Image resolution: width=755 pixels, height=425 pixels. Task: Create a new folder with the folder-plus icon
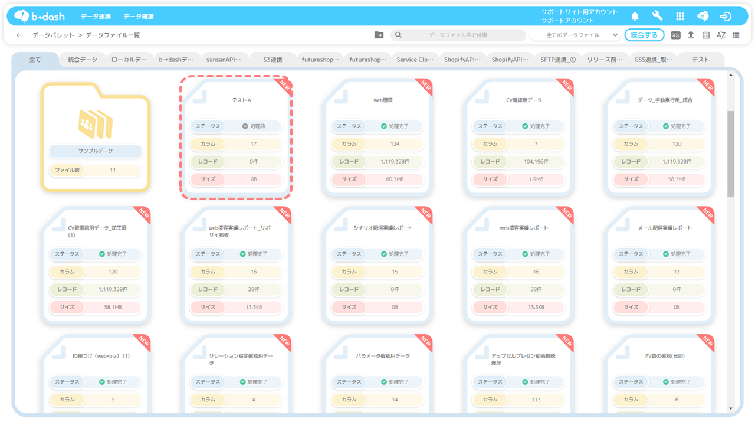point(379,35)
